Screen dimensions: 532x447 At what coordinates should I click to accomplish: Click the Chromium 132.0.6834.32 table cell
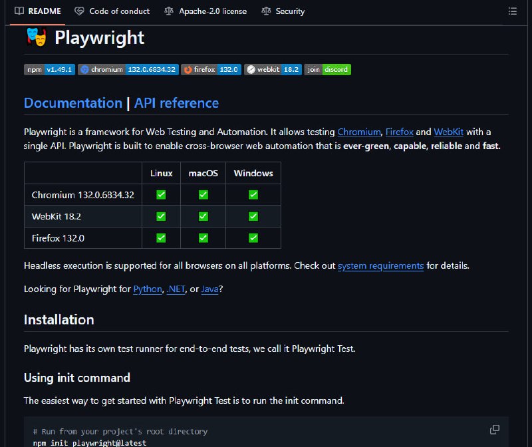tap(83, 195)
